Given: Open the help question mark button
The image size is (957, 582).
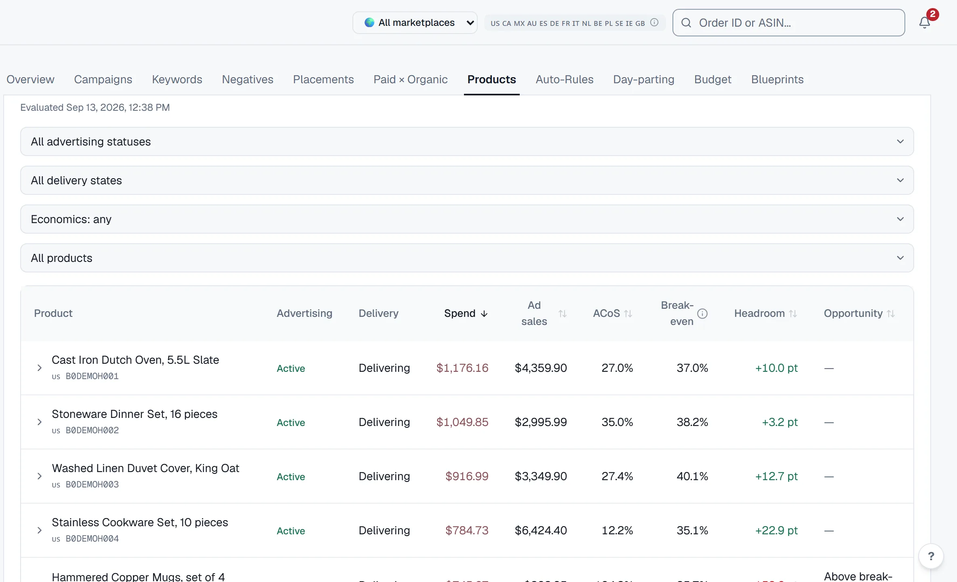Looking at the screenshot, I should (931, 556).
